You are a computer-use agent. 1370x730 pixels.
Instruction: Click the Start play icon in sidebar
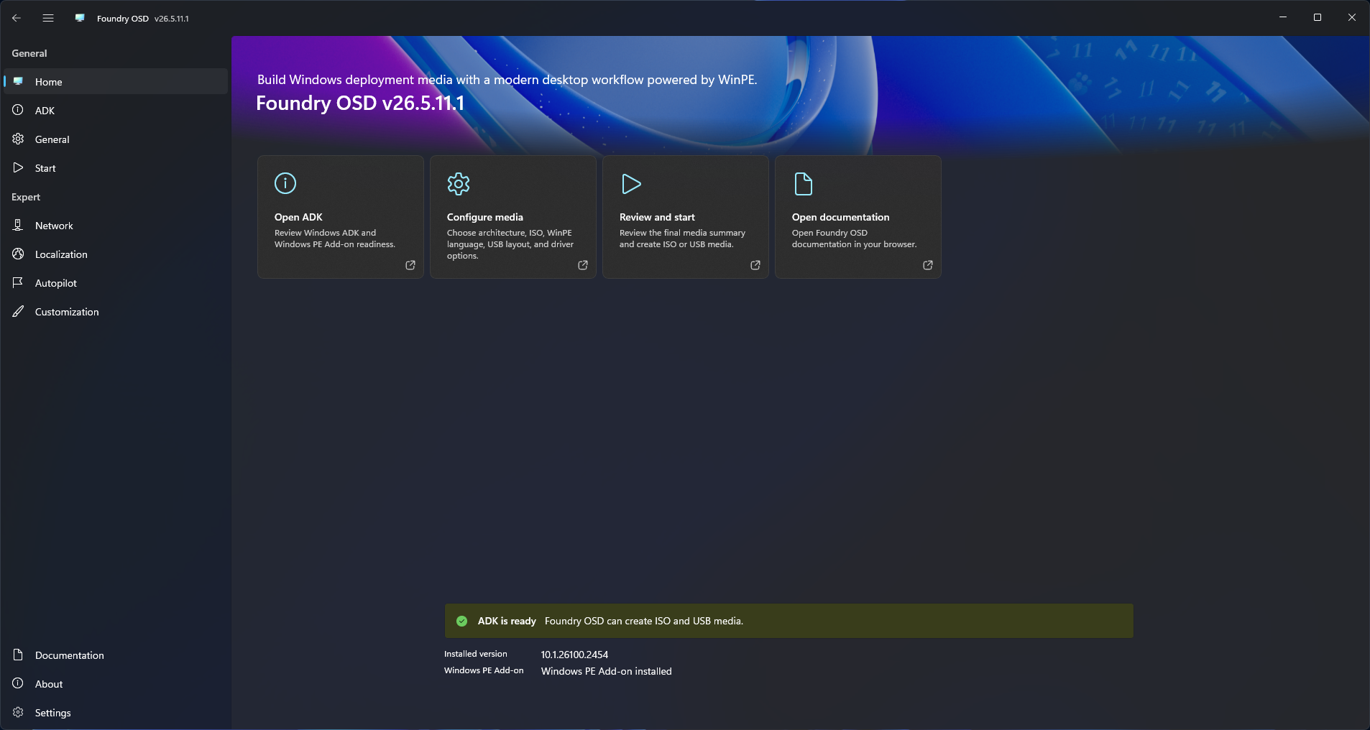point(18,167)
